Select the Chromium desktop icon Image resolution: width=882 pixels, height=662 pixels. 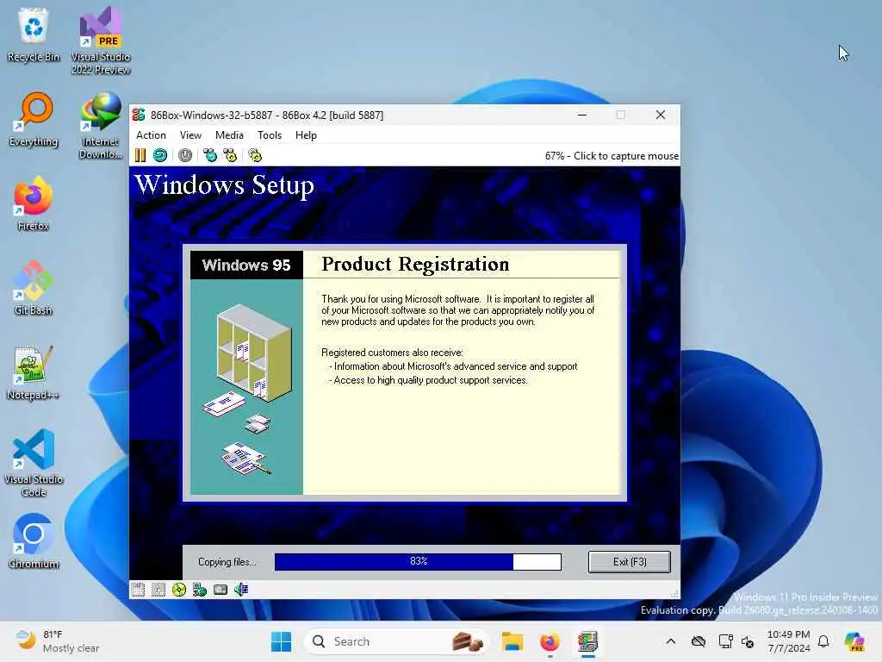34,541
